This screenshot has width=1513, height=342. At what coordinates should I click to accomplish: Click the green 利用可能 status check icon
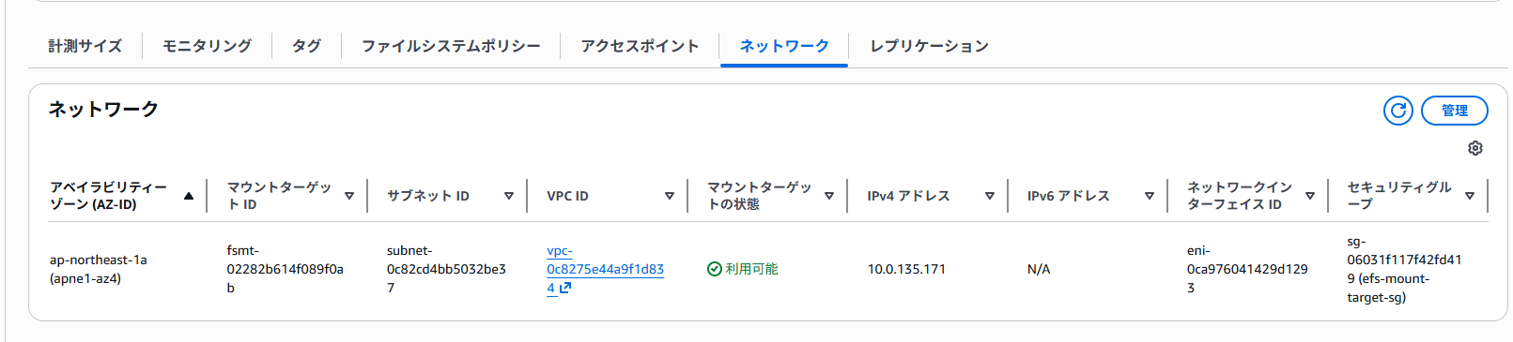click(x=714, y=269)
